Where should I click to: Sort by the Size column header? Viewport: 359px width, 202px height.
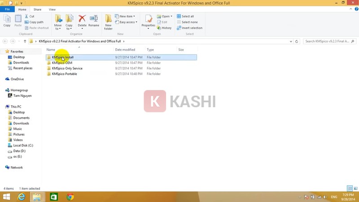(x=181, y=50)
